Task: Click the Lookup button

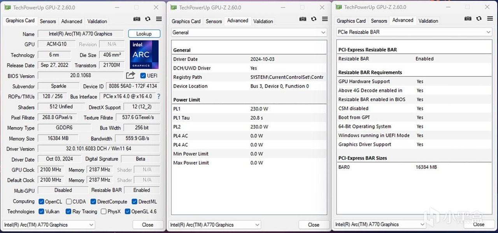Action: [144, 34]
